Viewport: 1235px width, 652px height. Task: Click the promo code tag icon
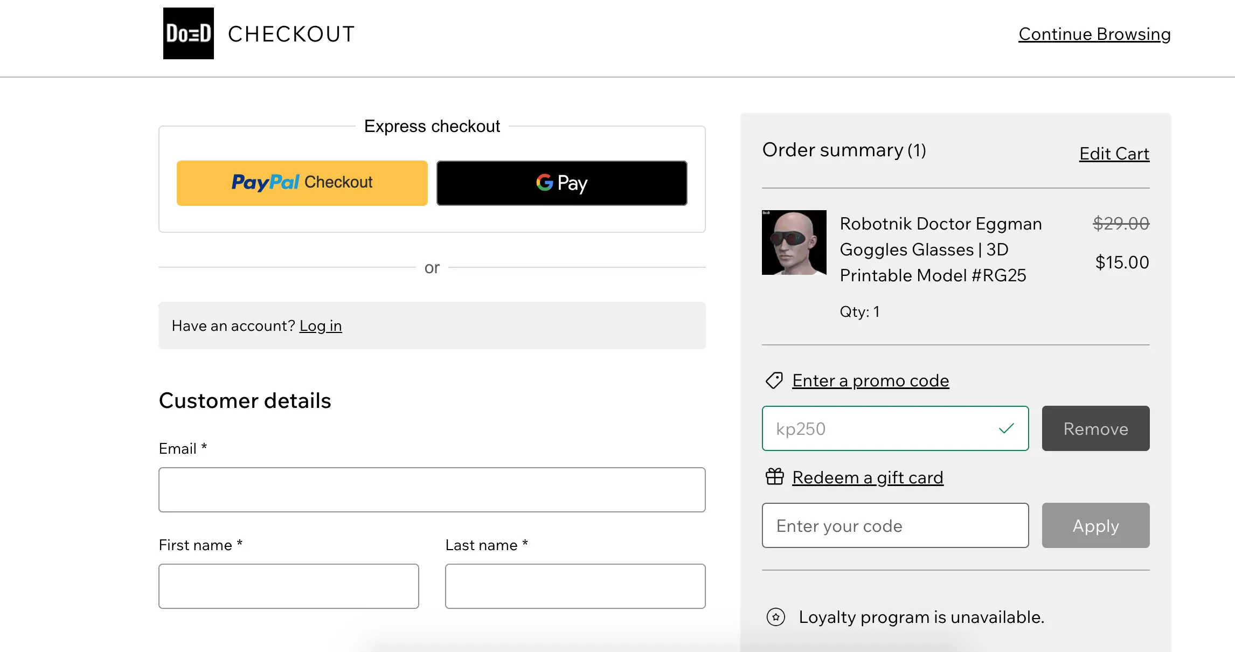[774, 380]
